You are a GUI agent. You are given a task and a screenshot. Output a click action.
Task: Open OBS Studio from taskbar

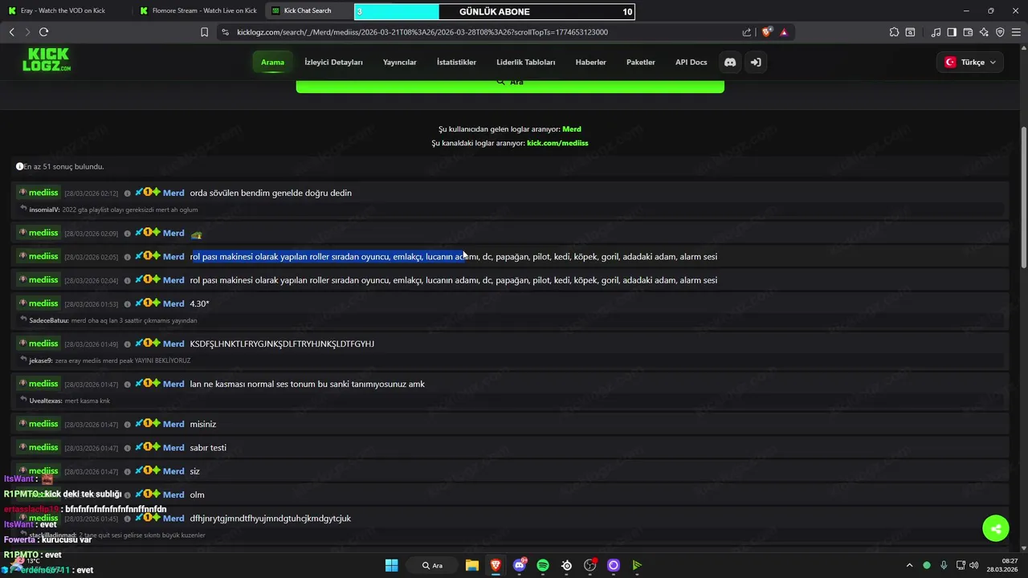(x=590, y=565)
